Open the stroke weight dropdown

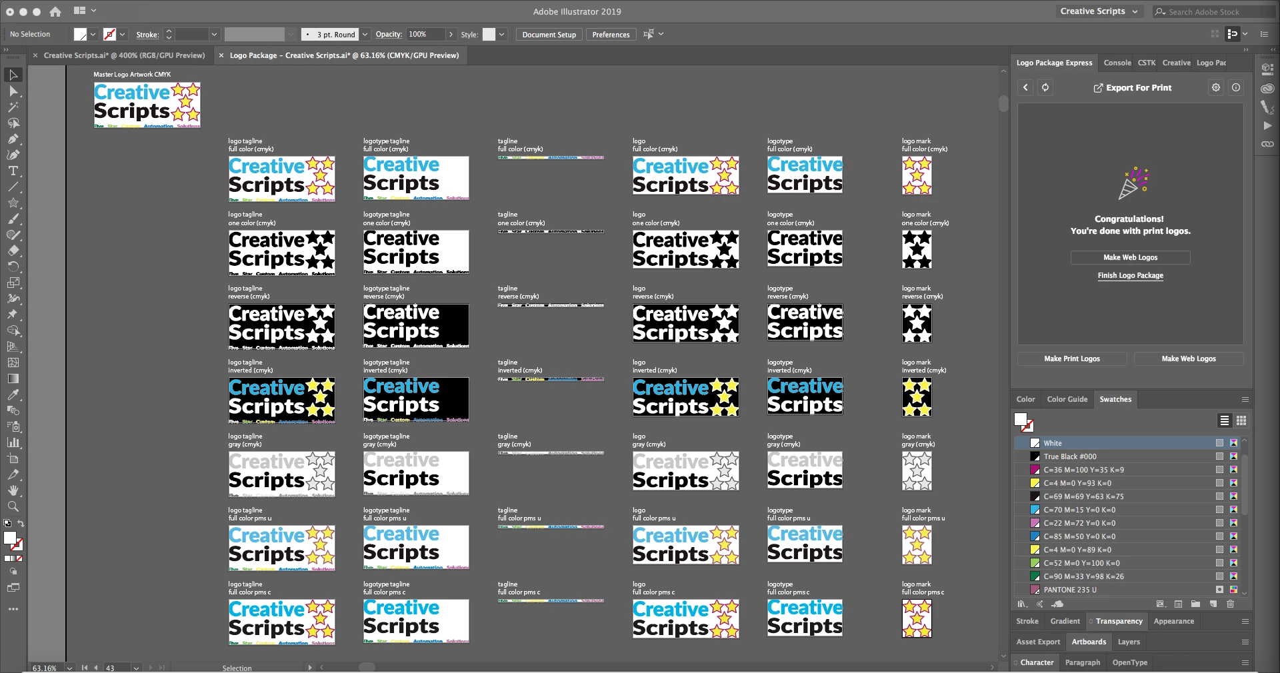(x=214, y=35)
